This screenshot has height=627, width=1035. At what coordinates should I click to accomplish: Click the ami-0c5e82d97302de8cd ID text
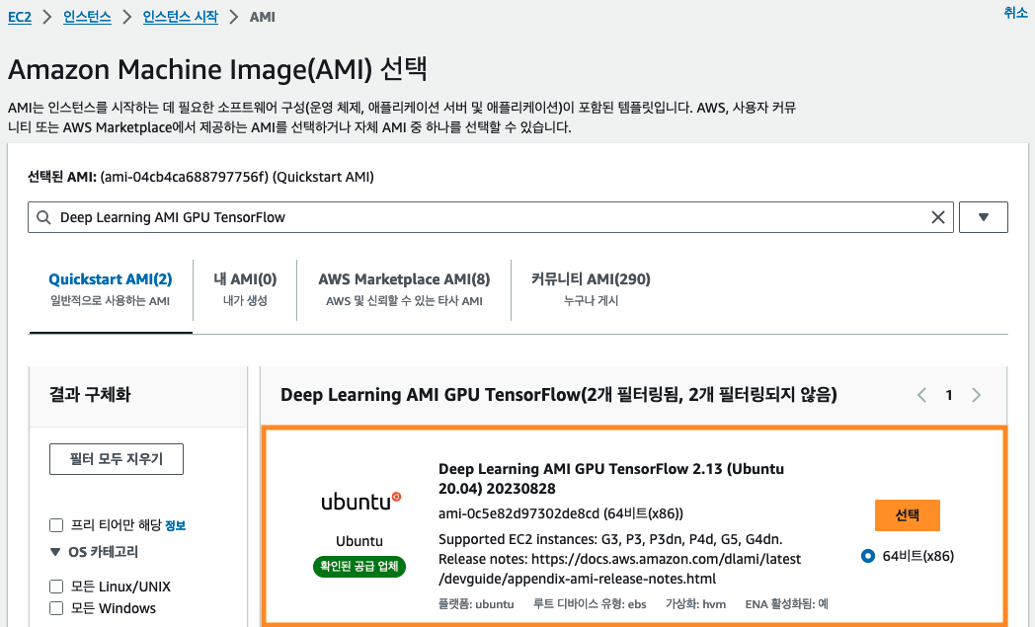pyautogui.click(x=518, y=513)
